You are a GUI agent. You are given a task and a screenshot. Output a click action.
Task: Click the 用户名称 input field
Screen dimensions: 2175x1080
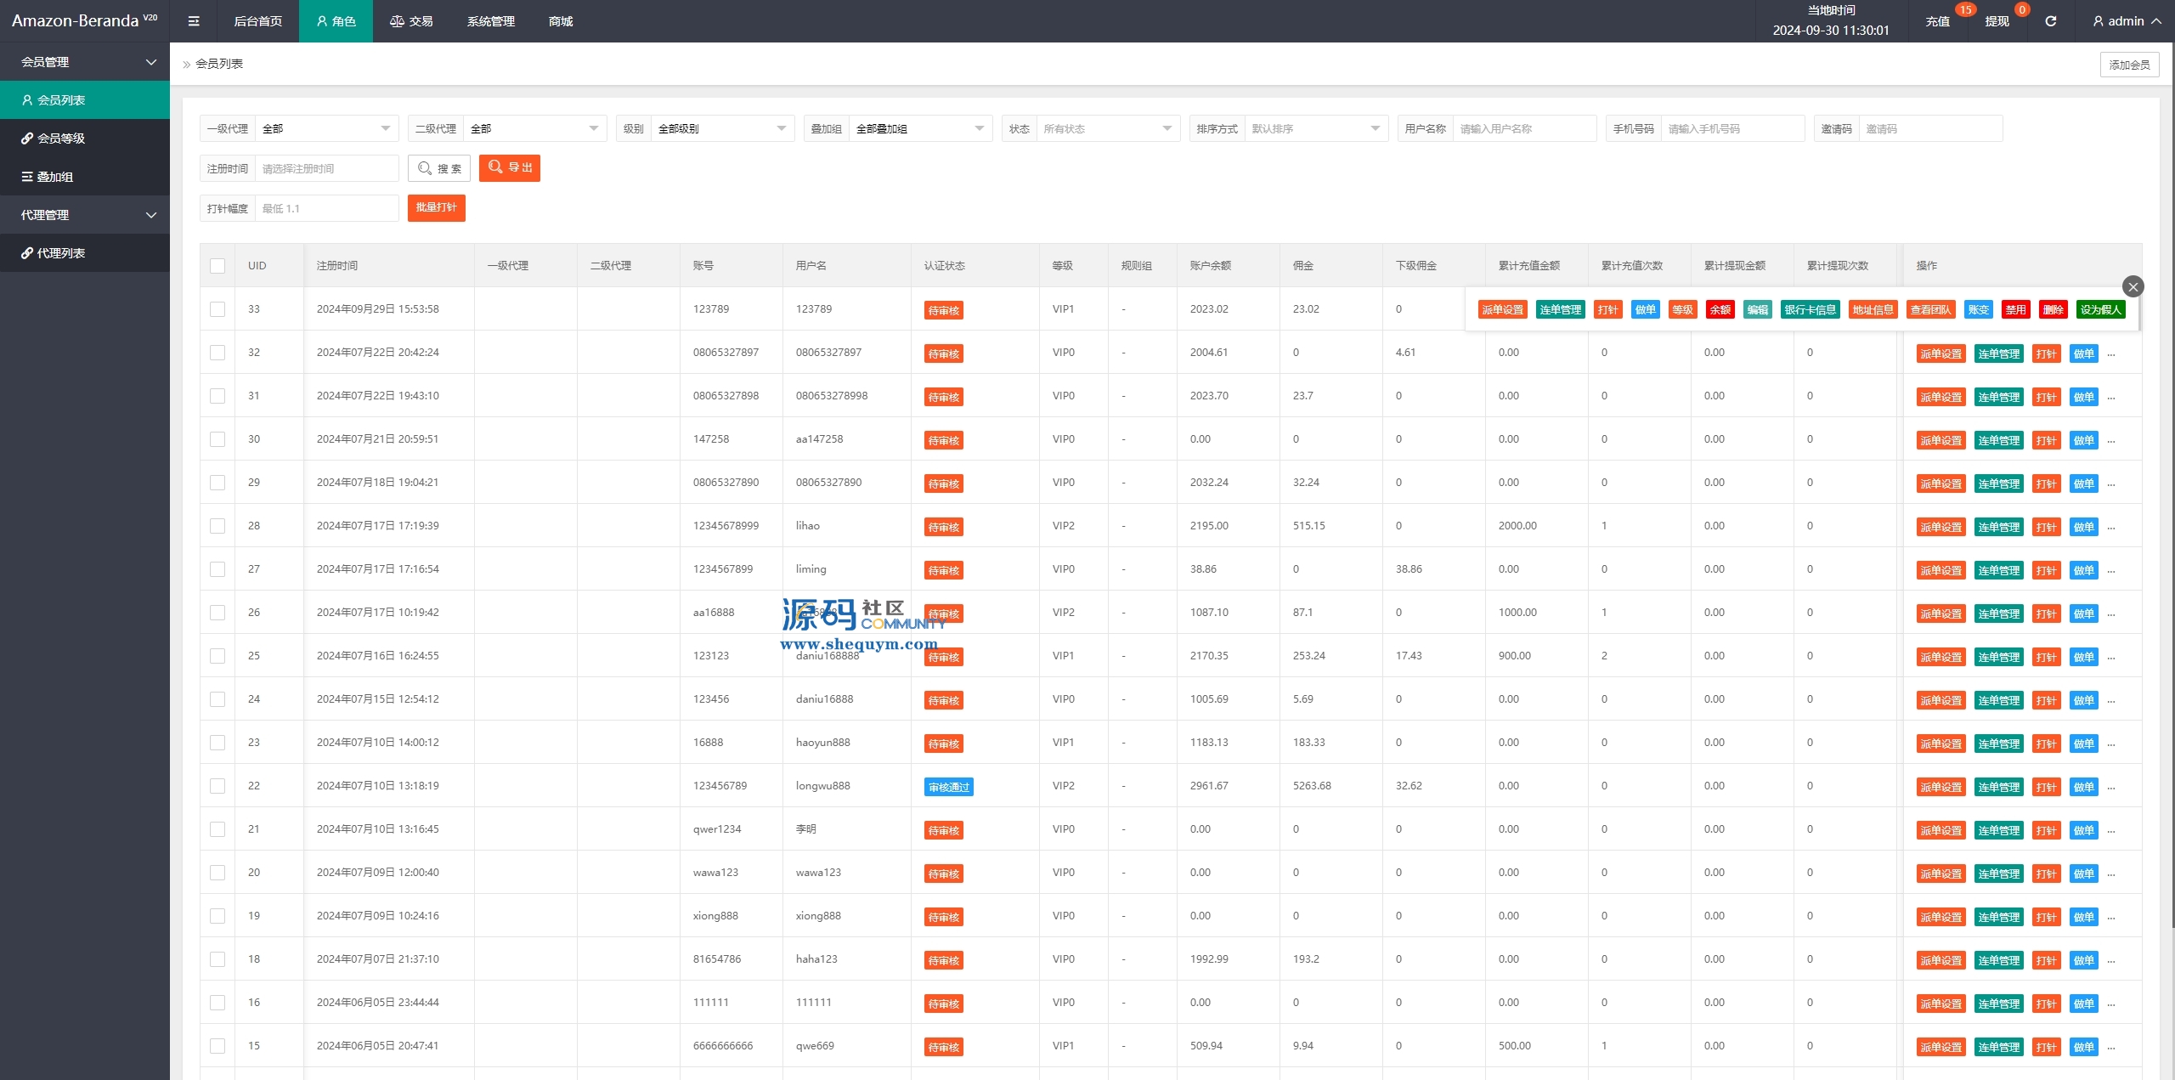pos(1523,129)
